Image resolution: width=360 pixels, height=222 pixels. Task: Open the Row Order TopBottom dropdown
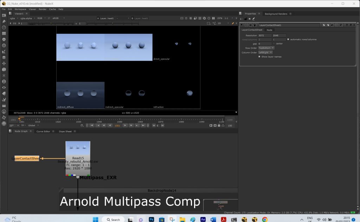266,48
